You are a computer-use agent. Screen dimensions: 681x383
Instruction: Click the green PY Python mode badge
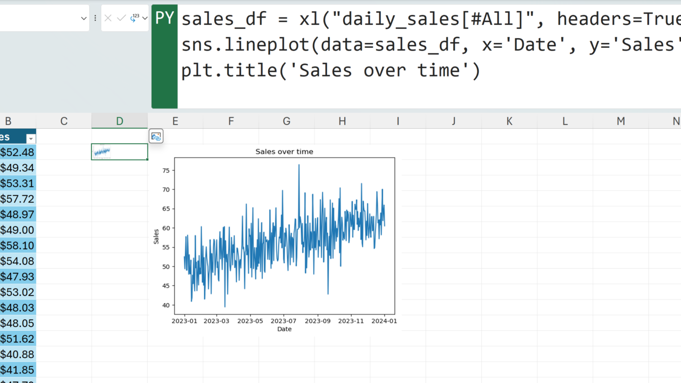[164, 56]
